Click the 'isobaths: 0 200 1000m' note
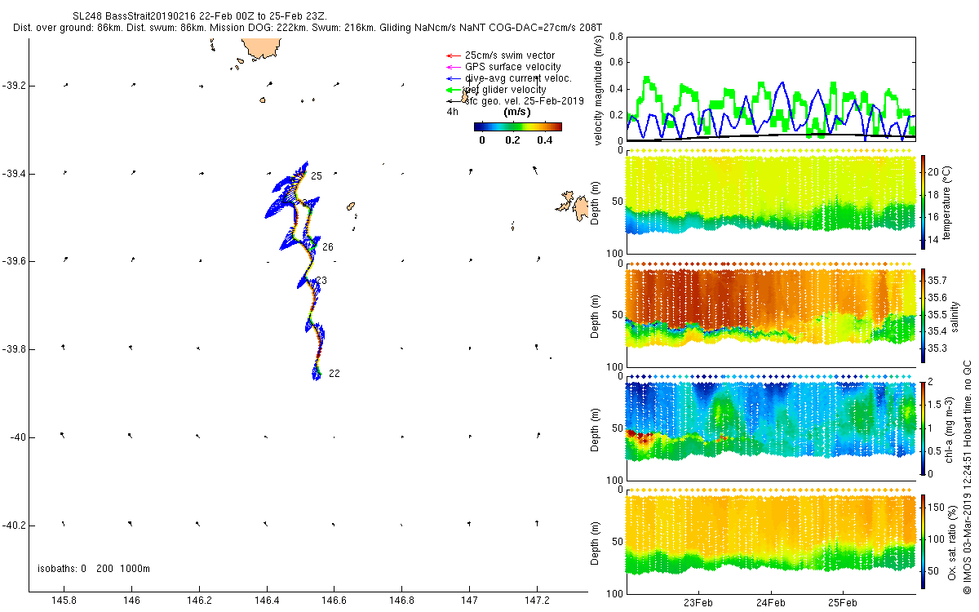 click(95, 569)
